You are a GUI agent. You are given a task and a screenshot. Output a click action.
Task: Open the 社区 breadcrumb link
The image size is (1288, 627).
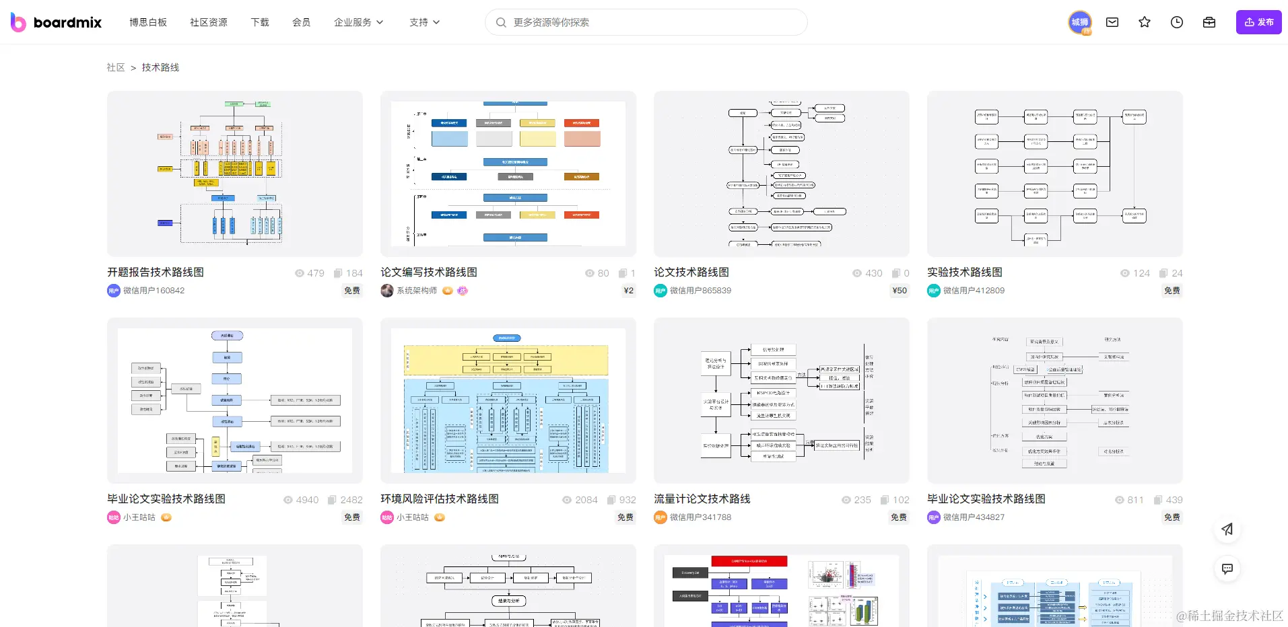pos(115,67)
